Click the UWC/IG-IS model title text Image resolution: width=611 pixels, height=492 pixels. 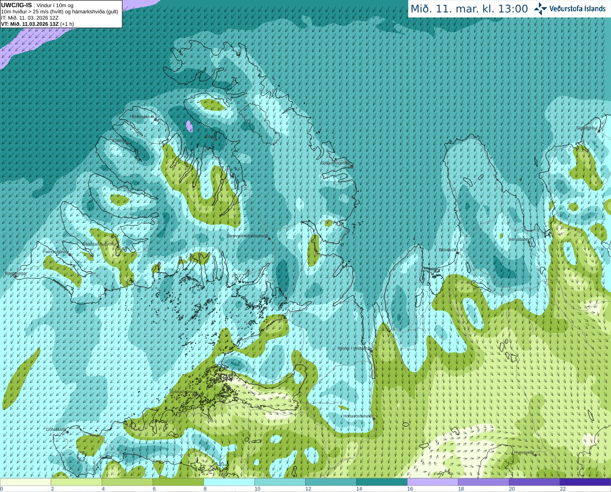click(17, 5)
